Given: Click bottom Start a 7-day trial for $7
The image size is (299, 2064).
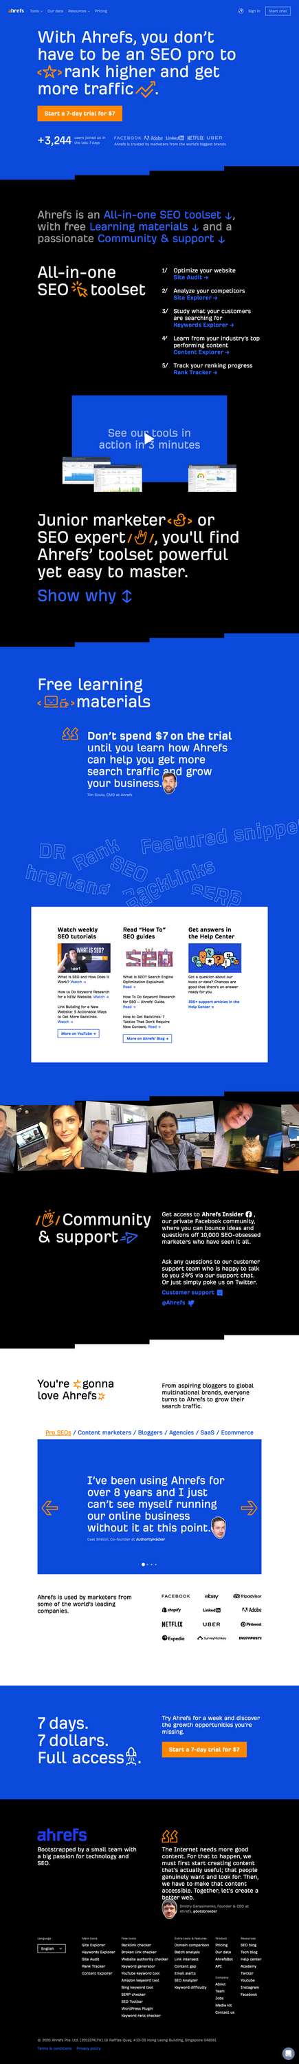Looking at the screenshot, I should 204,1749.
